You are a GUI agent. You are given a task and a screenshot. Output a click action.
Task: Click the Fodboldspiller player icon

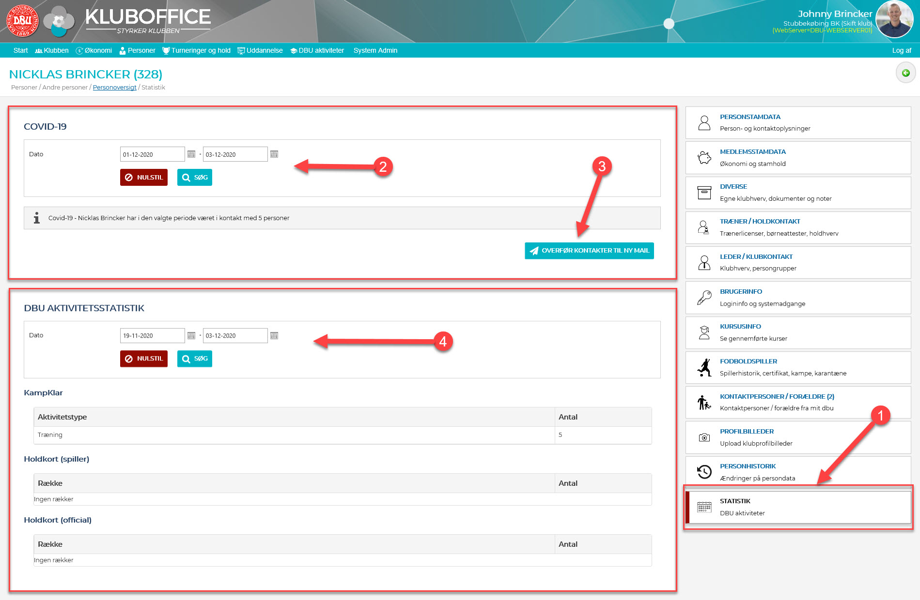coord(704,367)
